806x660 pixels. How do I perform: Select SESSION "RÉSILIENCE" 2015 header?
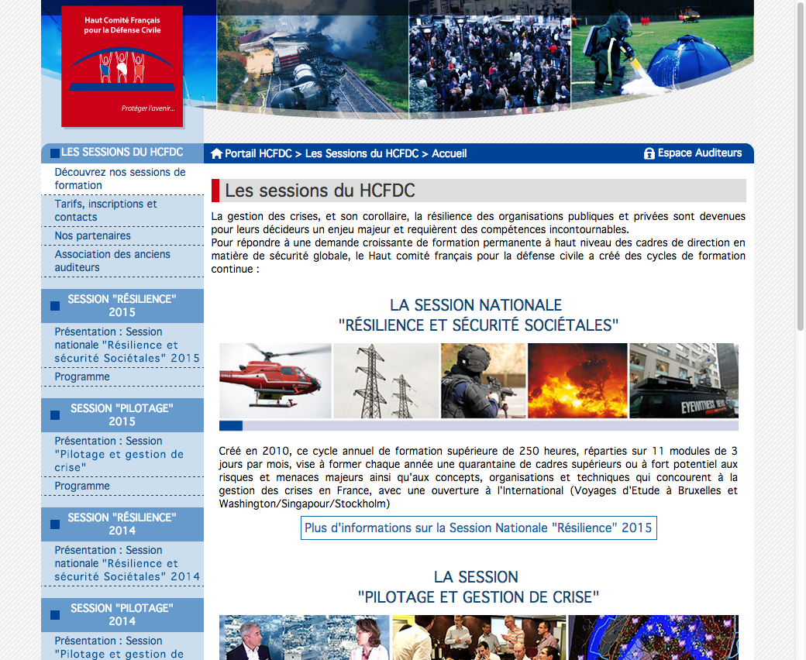[x=122, y=306]
